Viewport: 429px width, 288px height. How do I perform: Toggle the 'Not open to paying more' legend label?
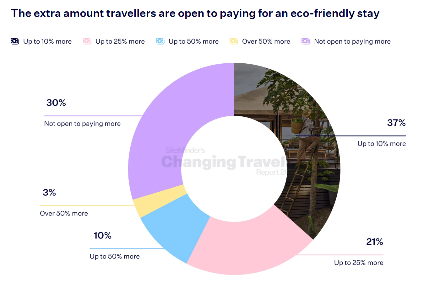pos(352,41)
